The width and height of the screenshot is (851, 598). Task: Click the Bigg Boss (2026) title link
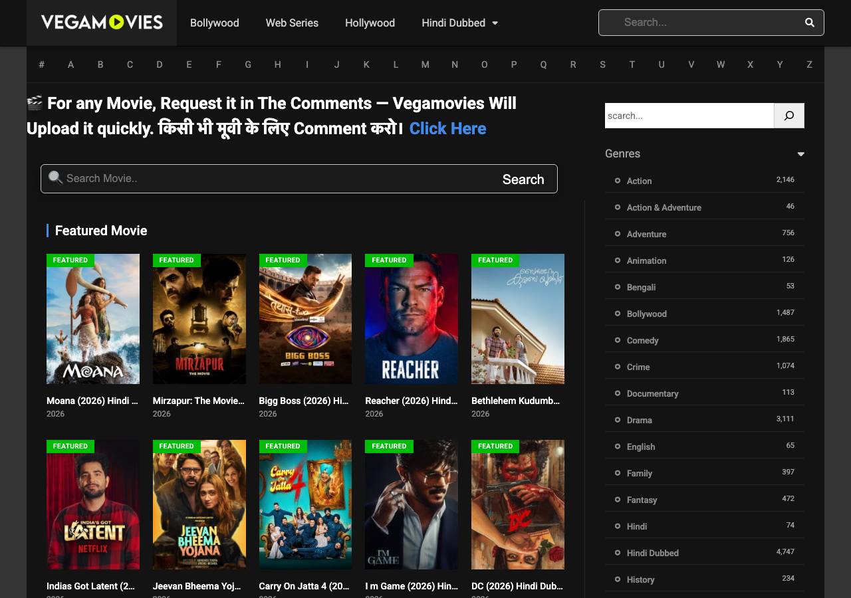[304, 401]
